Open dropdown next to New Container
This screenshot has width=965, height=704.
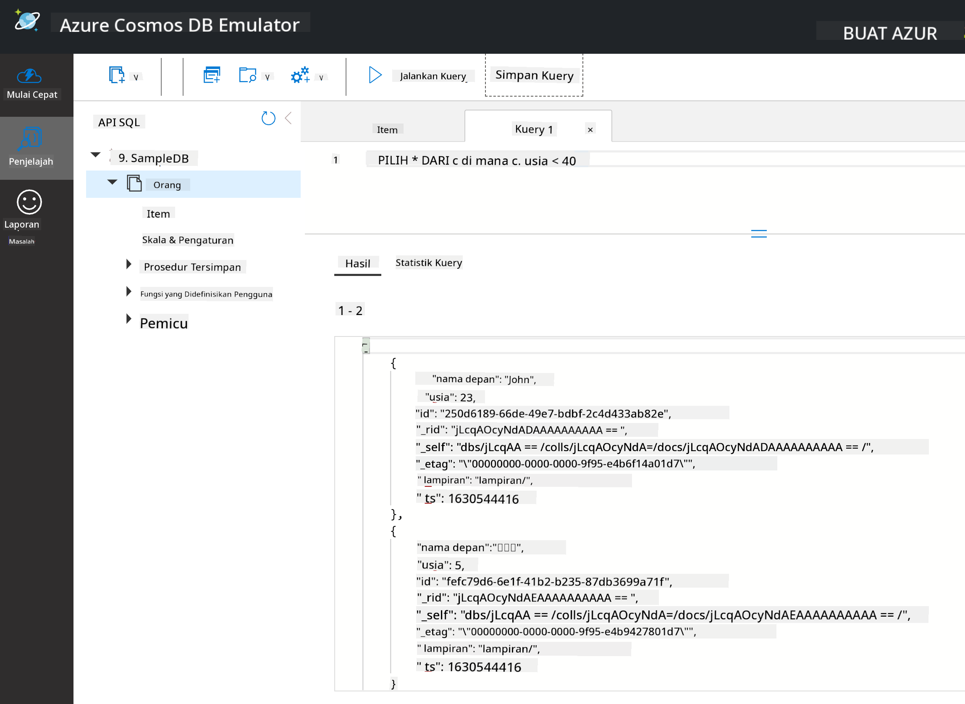(136, 77)
